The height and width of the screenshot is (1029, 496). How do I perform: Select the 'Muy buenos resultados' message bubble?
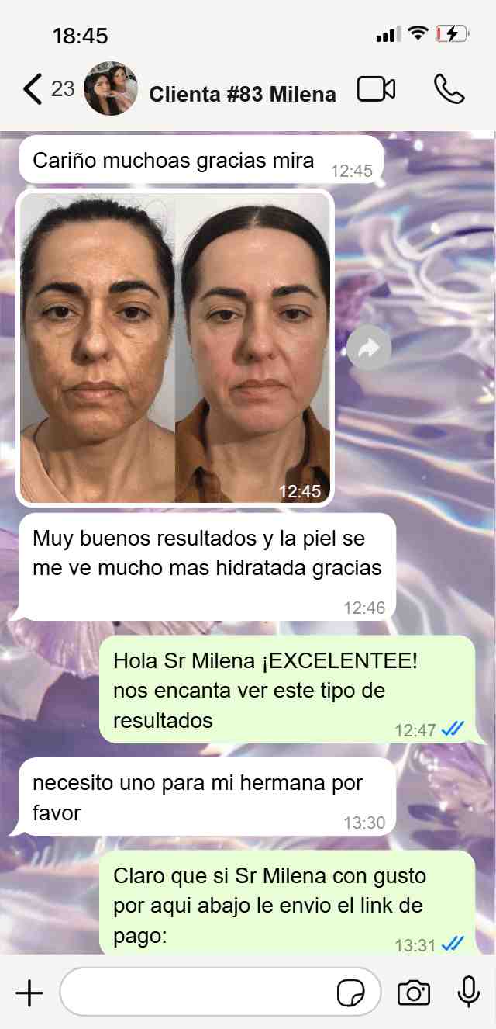(x=207, y=566)
